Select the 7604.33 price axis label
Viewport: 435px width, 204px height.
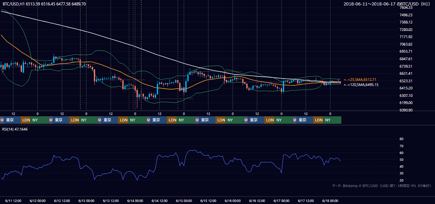pyautogui.click(x=406, y=7)
